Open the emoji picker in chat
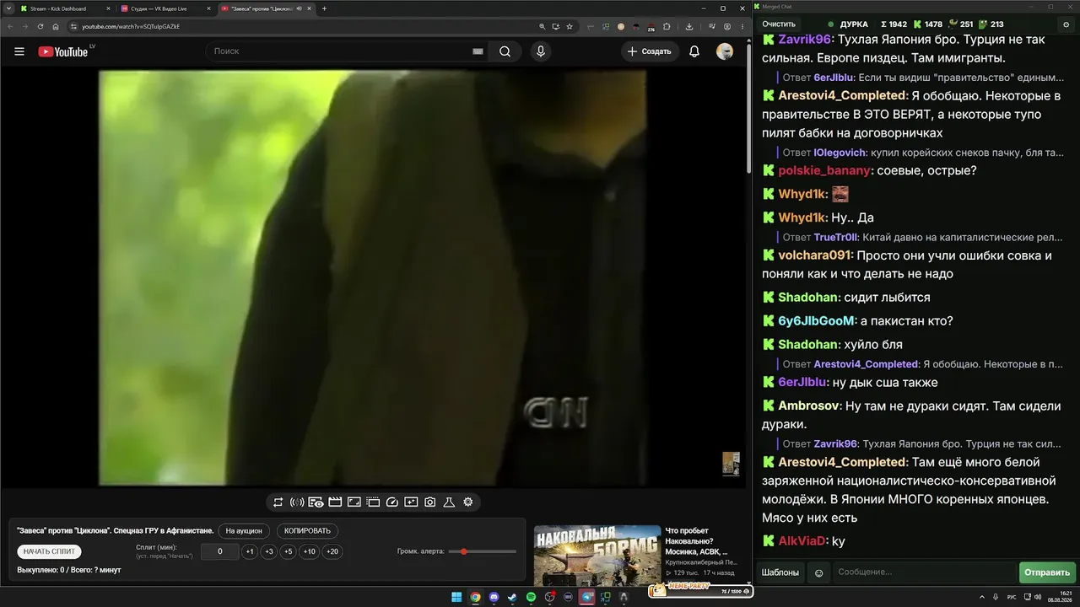Image resolution: width=1080 pixels, height=607 pixels. click(818, 573)
